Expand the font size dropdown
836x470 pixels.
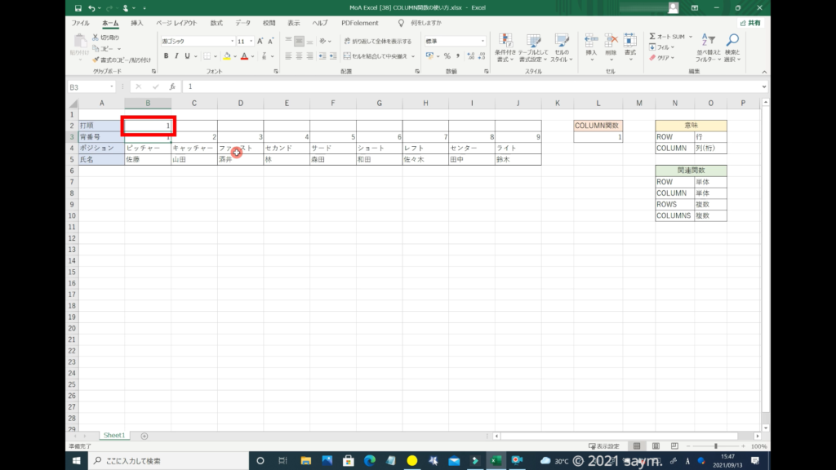click(251, 41)
